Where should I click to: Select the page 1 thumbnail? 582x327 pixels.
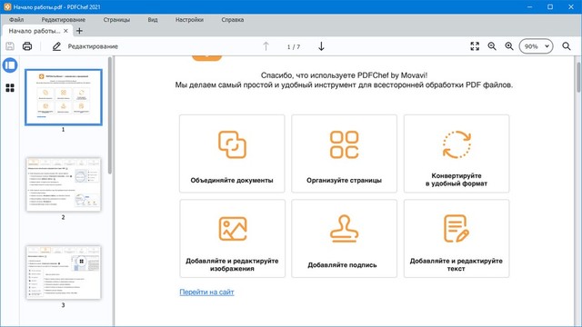pyautogui.click(x=64, y=97)
